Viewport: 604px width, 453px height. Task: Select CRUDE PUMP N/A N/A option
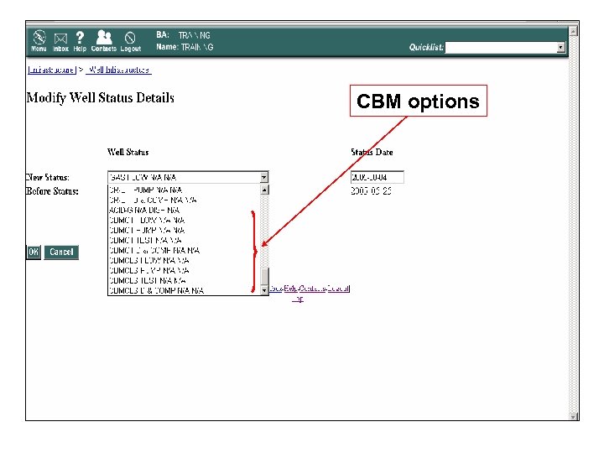tap(184, 190)
